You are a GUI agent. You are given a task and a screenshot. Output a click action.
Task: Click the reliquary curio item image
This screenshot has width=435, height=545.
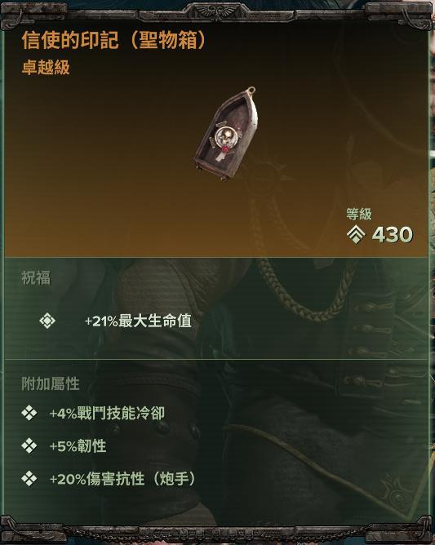[x=226, y=134]
